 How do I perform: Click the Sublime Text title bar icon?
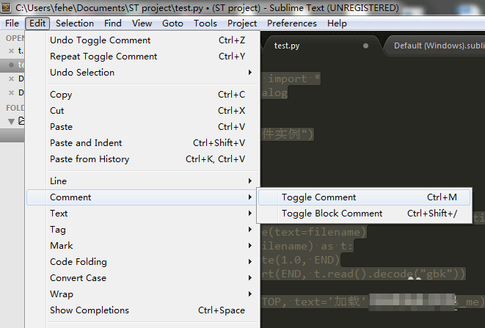(x=6, y=7)
